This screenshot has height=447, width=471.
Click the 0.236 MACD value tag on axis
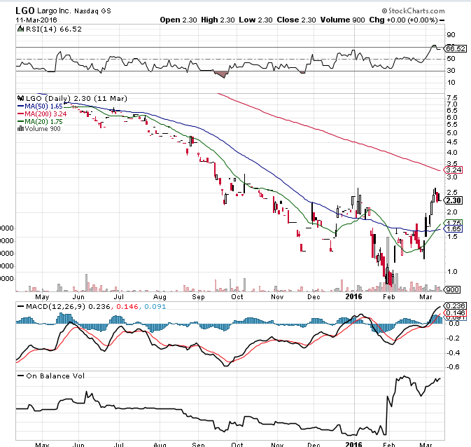[x=456, y=306]
